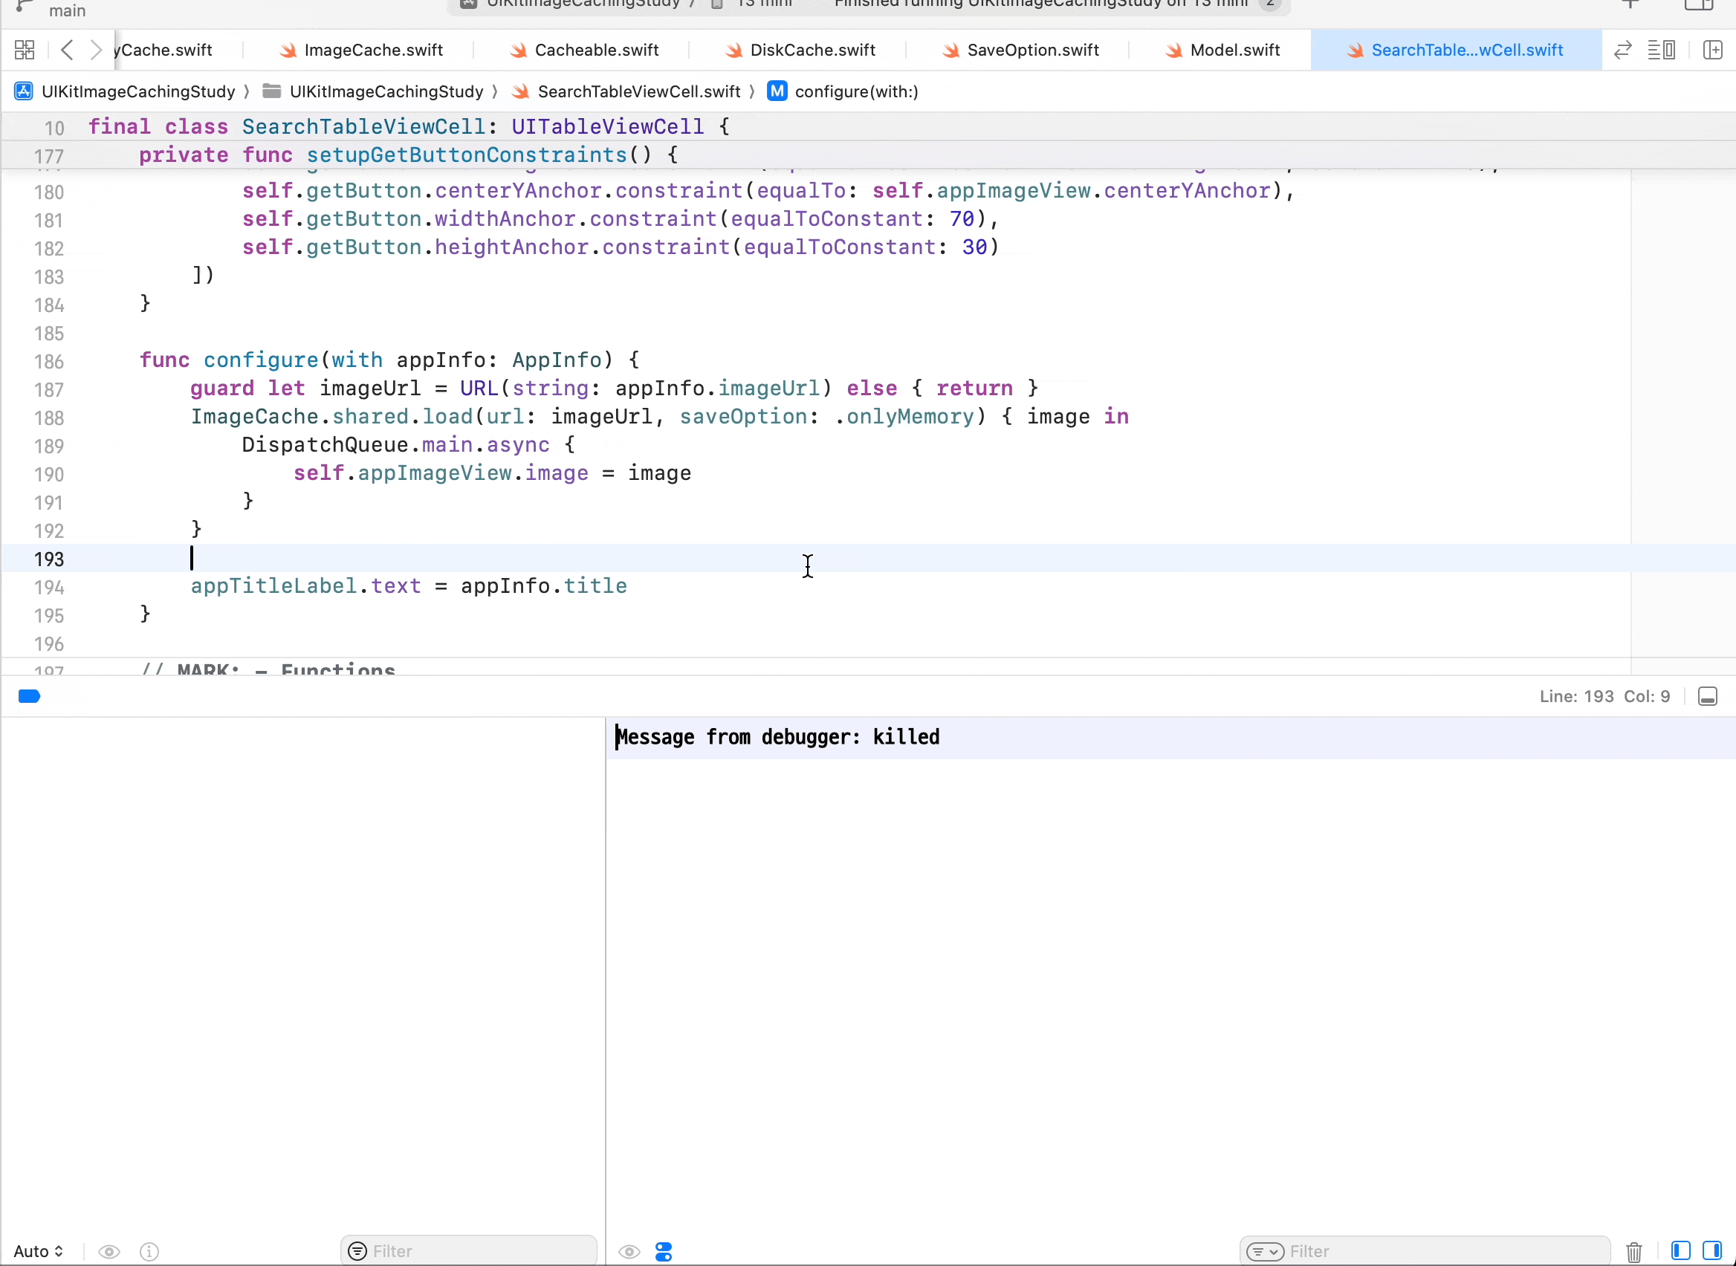Image resolution: width=1736 pixels, height=1266 pixels.
Task: Go back to previous file
Action: tap(67, 51)
